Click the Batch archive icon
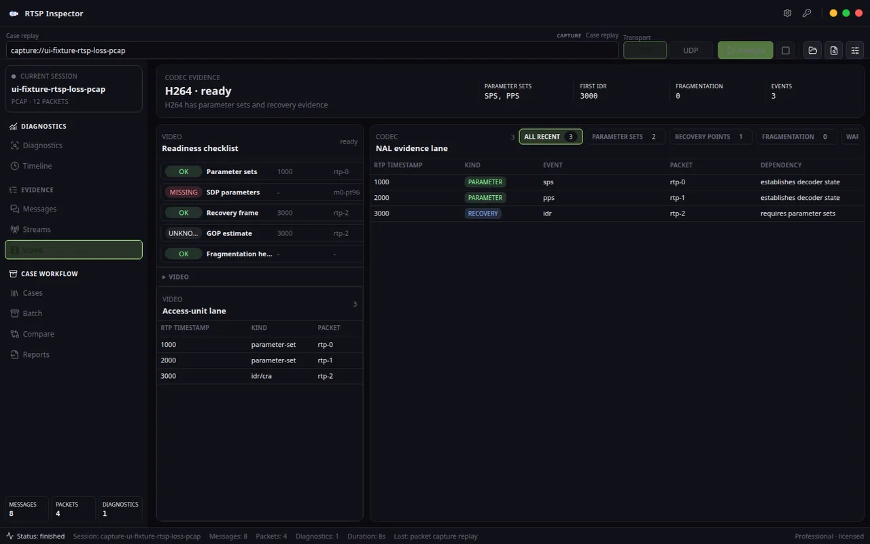 (x=15, y=313)
